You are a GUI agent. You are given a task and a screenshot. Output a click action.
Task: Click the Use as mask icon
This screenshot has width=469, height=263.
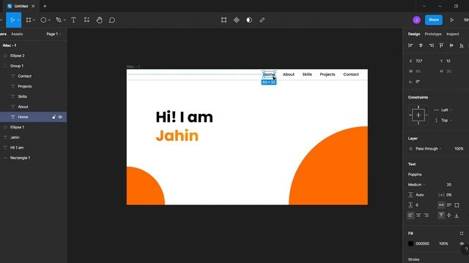point(249,20)
